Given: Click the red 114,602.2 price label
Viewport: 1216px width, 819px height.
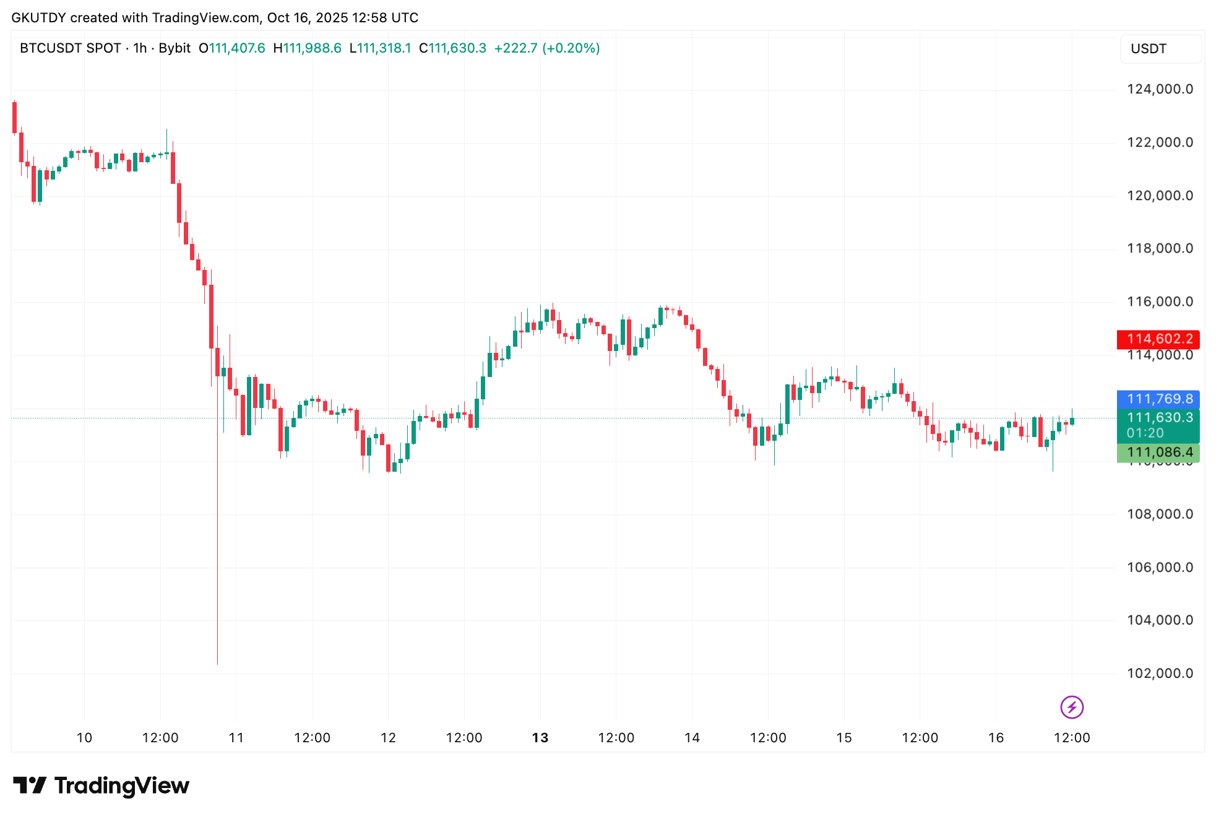Looking at the screenshot, I should [x=1158, y=339].
